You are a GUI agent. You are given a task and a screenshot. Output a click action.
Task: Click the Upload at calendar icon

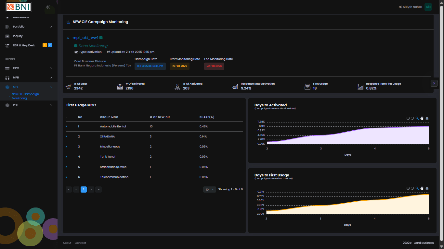[109, 52]
